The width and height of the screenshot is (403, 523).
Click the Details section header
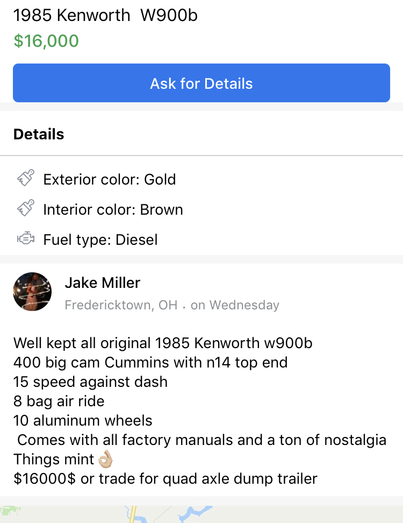coord(39,134)
